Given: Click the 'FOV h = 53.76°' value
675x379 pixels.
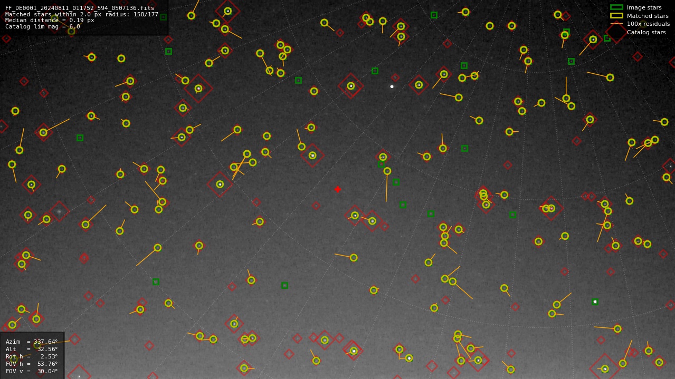Looking at the screenshot, I should [32, 364].
